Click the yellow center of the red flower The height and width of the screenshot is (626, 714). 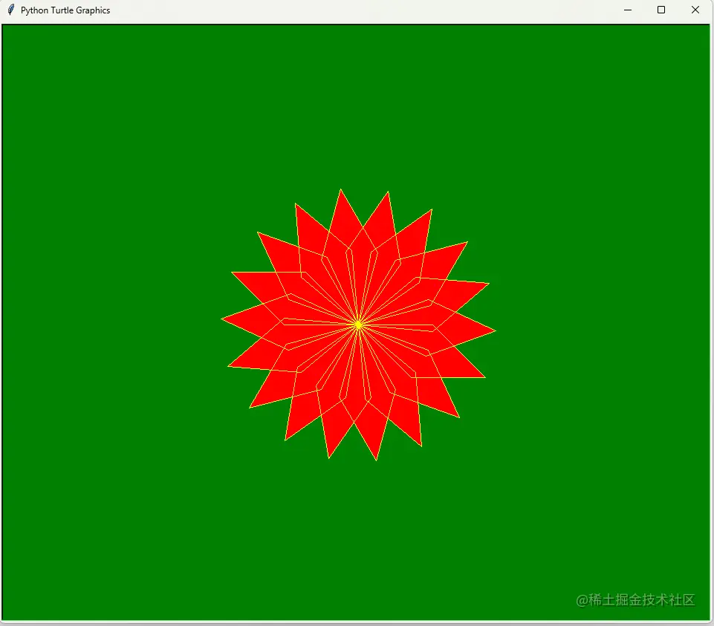[x=358, y=325]
